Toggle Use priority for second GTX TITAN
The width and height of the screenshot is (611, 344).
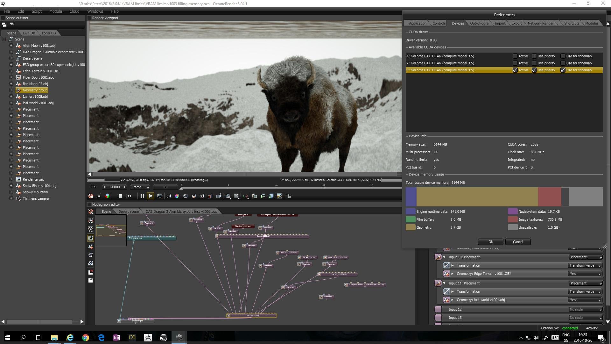click(x=534, y=63)
